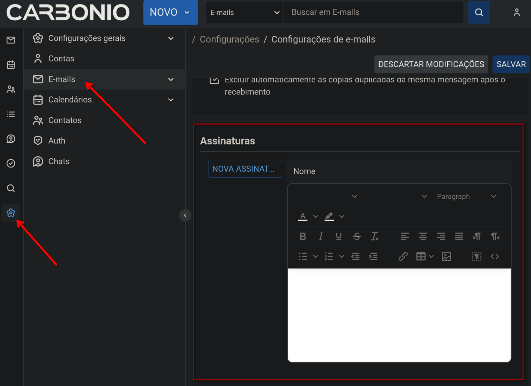The height and width of the screenshot is (386, 531).
Task: Align signature text right
Action: click(441, 236)
